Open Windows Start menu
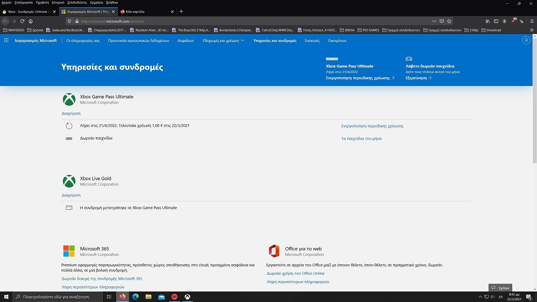The width and height of the screenshot is (537, 302). click(x=6, y=297)
